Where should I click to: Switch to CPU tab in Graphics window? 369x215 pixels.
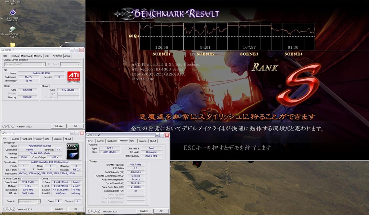tap(5, 56)
